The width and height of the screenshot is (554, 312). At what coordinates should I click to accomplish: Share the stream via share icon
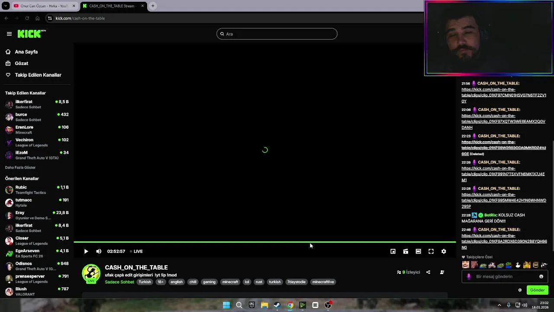(428, 272)
